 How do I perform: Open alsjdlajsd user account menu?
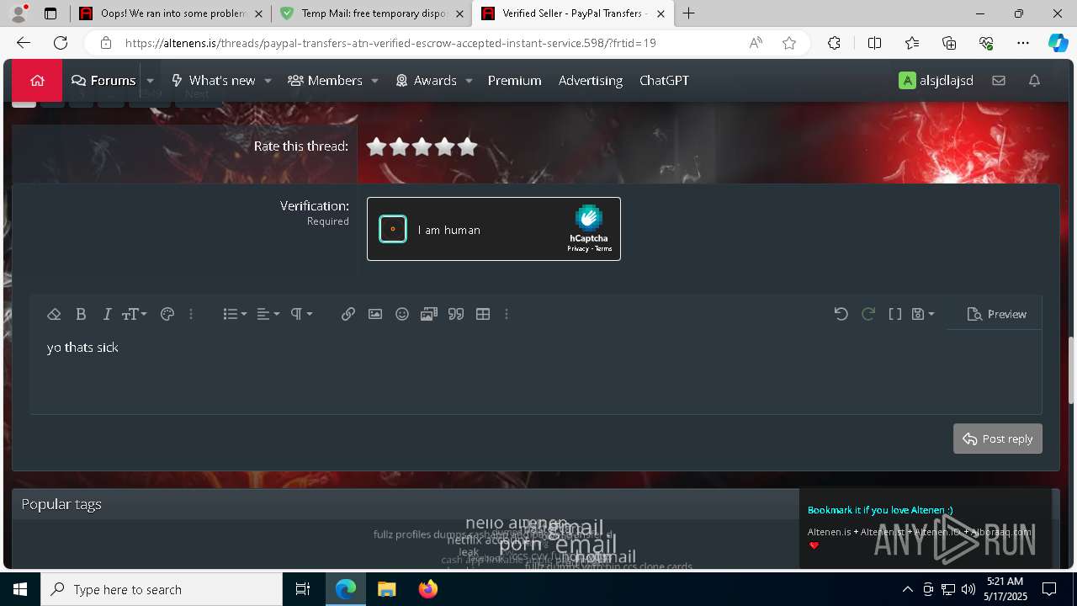[936, 80]
